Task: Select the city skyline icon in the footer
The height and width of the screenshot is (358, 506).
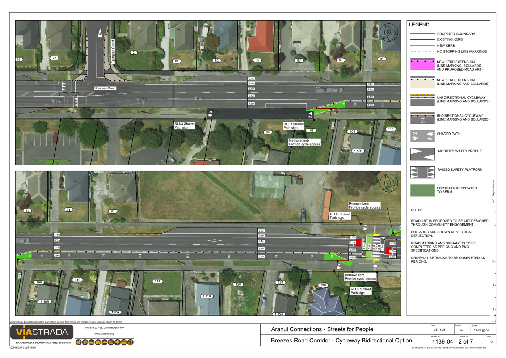Action: [x=123, y=342]
